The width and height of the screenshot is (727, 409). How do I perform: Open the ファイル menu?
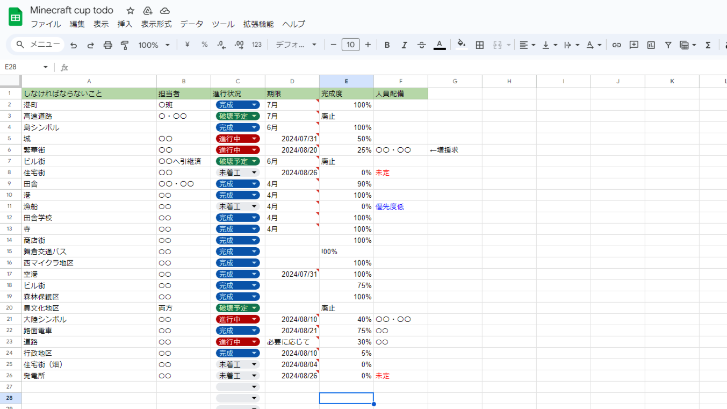pyautogui.click(x=46, y=24)
